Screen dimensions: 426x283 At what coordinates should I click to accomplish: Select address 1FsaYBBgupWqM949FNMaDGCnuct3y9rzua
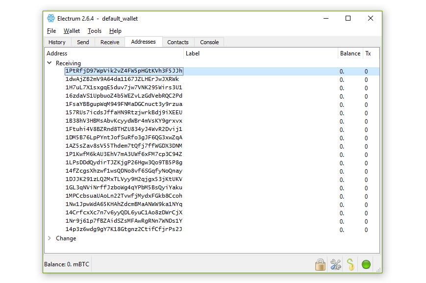124,104
